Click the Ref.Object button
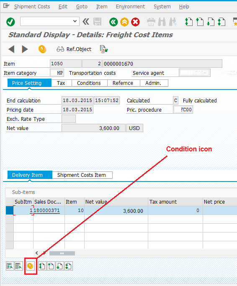237x286 pixels. click(x=74, y=49)
